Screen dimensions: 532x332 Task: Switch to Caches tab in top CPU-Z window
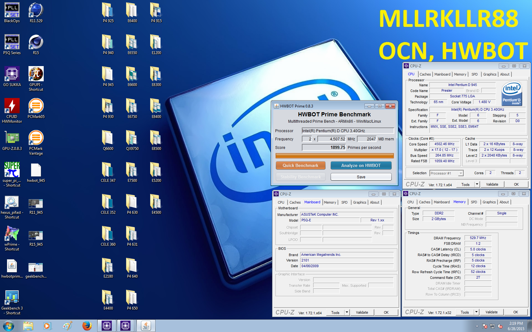425,74
